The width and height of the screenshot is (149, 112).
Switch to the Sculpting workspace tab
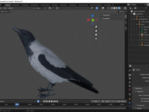(25, 5)
